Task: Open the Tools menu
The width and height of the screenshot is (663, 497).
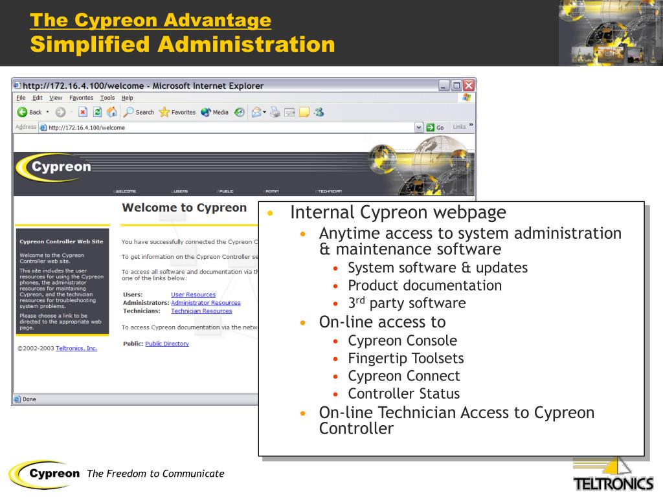Action: tap(107, 98)
